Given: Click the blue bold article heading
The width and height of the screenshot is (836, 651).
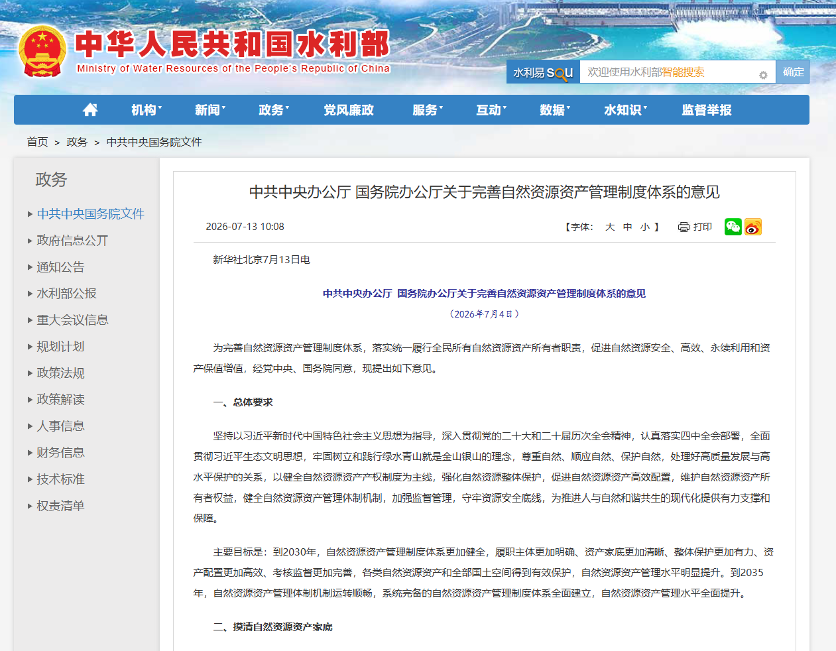Looking at the screenshot, I should 484,293.
